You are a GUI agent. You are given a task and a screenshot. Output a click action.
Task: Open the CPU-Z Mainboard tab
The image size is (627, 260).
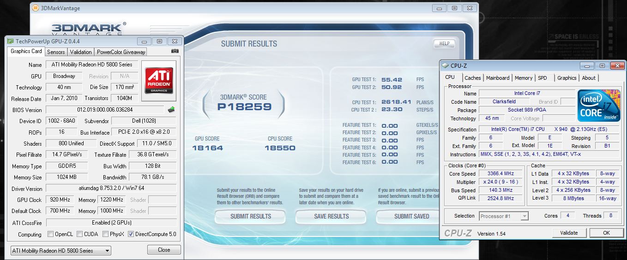pos(498,78)
